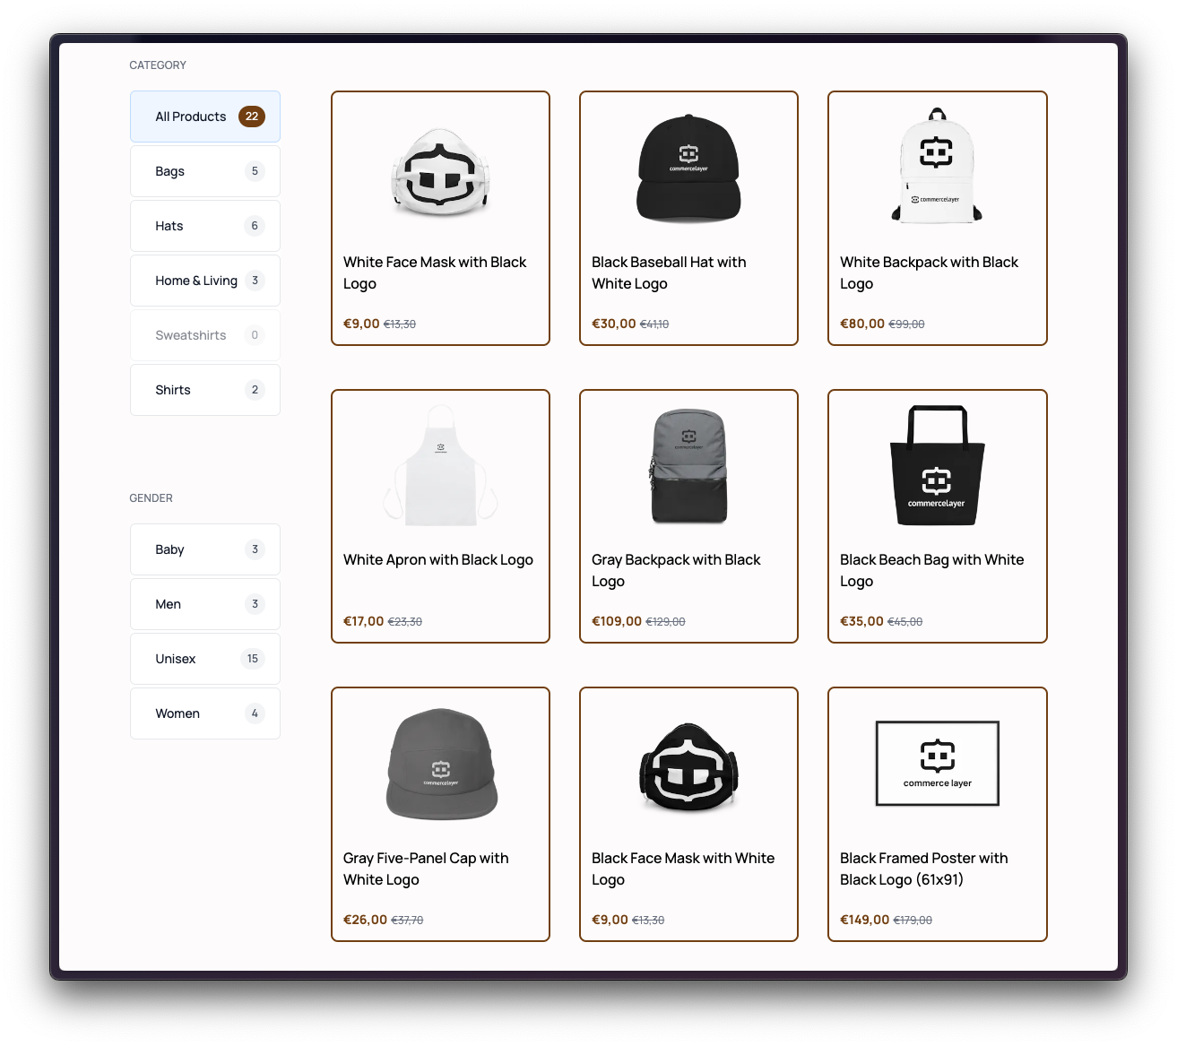The image size is (1177, 1046).
Task: Open Gray Backpack with Black Logo title
Action: pos(676,570)
